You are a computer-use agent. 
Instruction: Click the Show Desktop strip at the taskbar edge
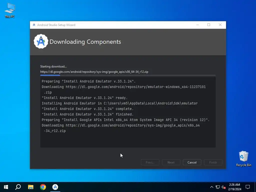tap(255, 187)
